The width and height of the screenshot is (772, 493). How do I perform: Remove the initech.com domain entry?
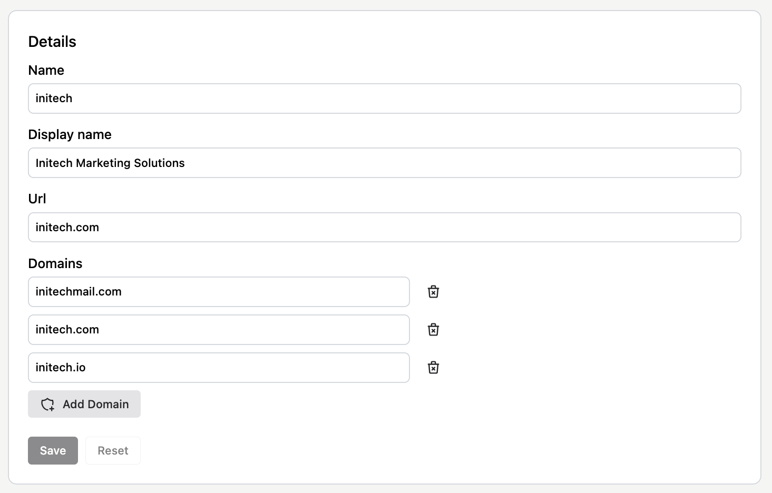pyautogui.click(x=433, y=330)
